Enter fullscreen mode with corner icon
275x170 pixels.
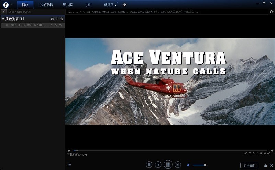click(x=271, y=165)
